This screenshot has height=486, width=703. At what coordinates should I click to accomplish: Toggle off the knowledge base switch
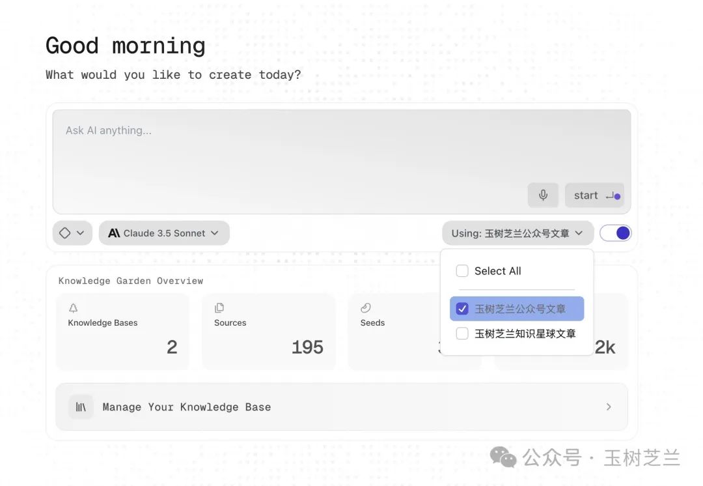point(616,233)
